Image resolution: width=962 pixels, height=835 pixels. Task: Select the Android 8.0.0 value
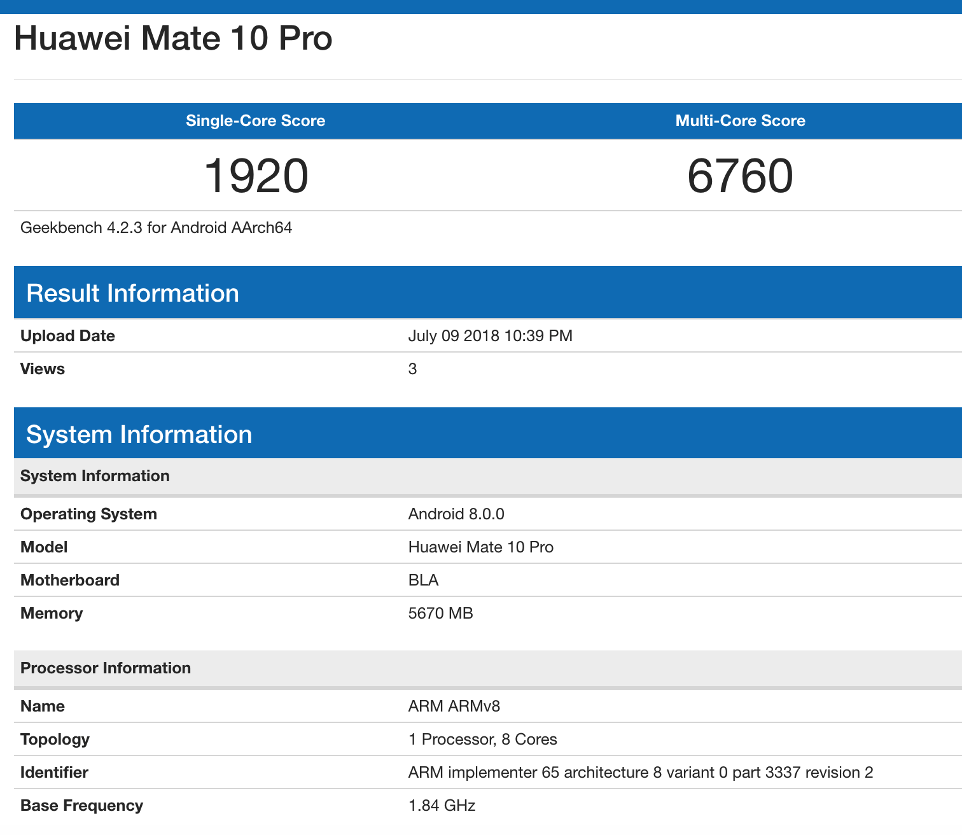click(x=456, y=514)
